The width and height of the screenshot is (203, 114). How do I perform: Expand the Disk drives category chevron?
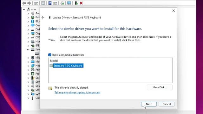pos(28,29)
